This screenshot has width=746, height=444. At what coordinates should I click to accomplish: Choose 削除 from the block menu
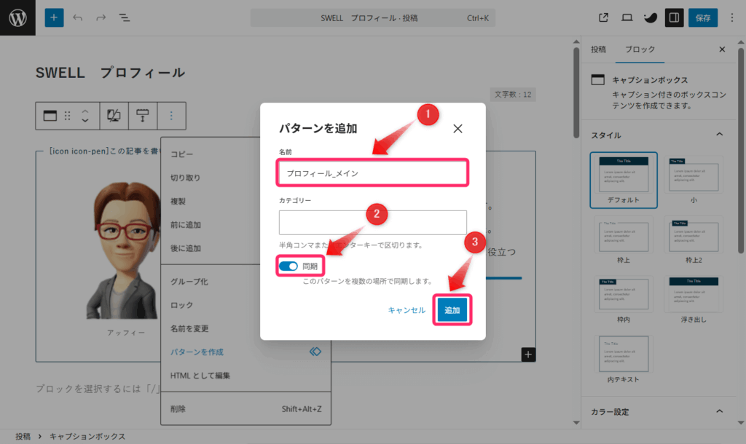[x=246, y=409]
